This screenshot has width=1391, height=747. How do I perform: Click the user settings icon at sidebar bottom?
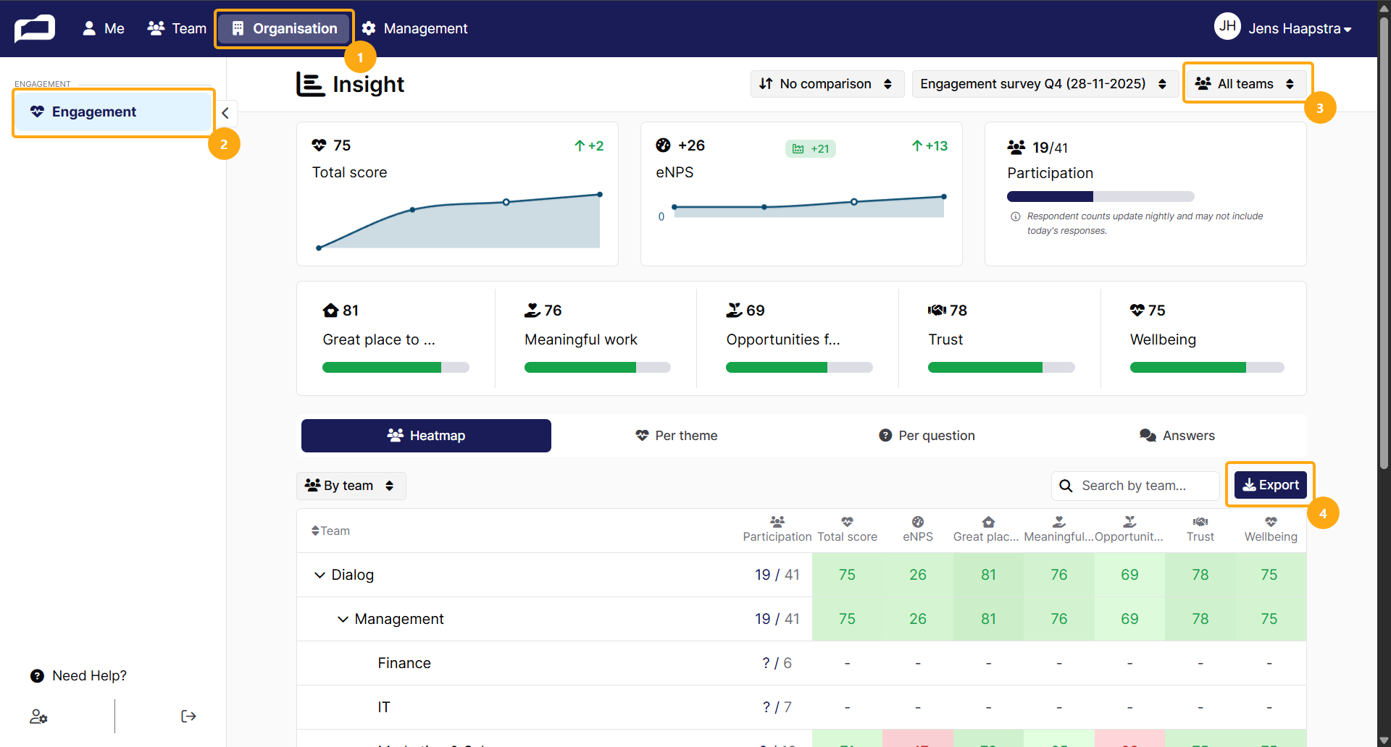pos(38,717)
